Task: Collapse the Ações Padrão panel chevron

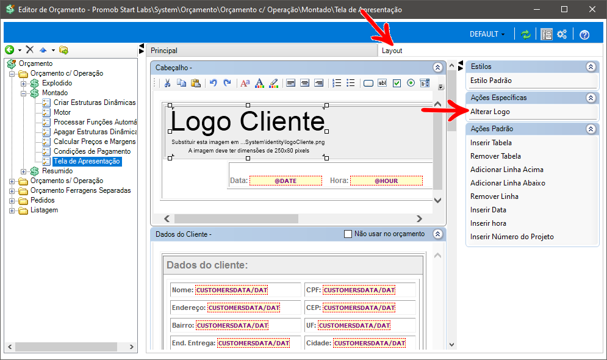Action: point(591,129)
